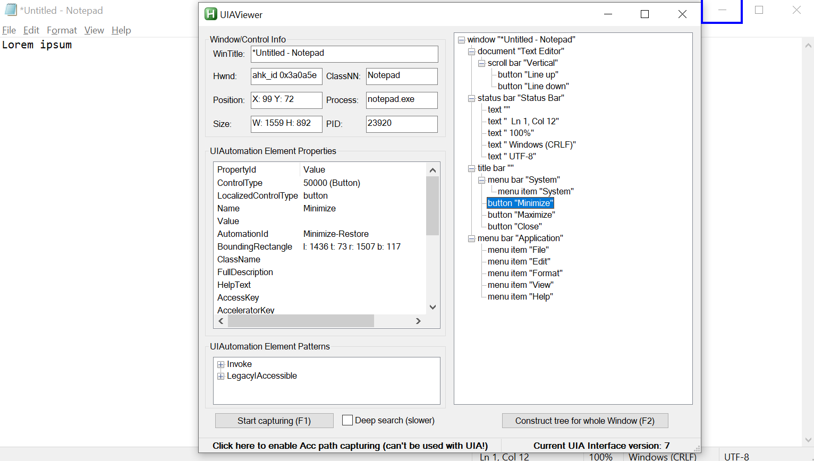814x461 pixels.
Task: Open Notepad File menu
Action: [9, 30]
